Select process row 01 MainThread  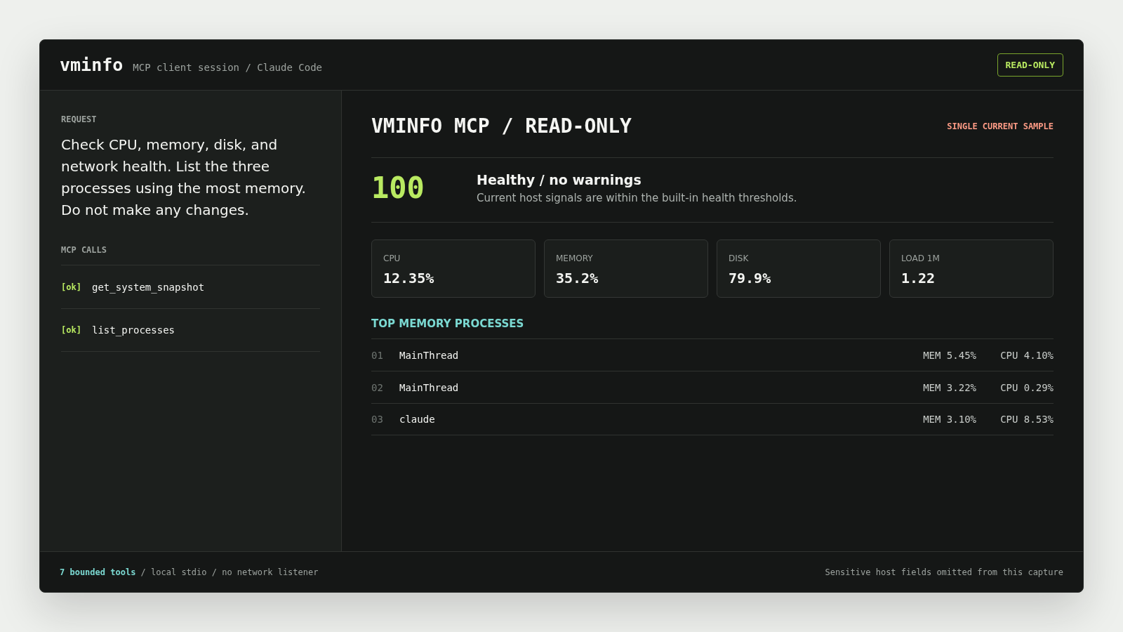tap(712, 355)
